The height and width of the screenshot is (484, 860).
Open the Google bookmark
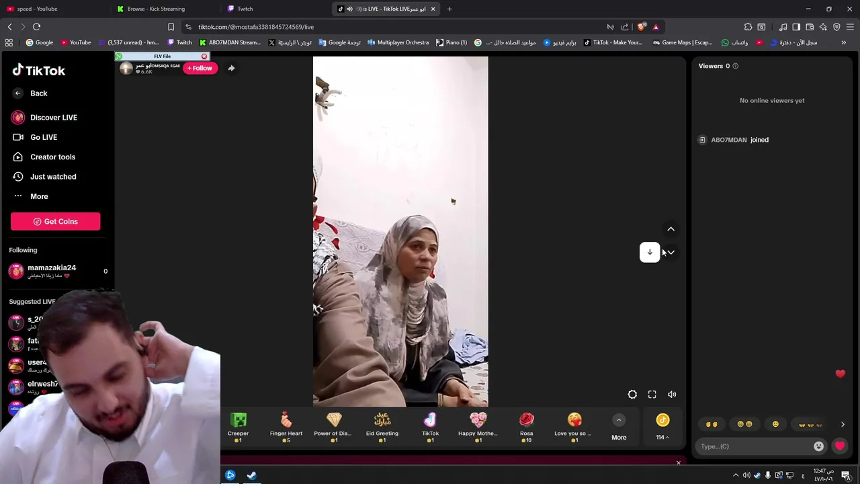pos(40,42)
